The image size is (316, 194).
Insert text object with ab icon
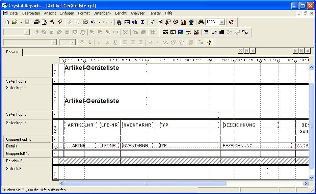(x=135, y=22)
